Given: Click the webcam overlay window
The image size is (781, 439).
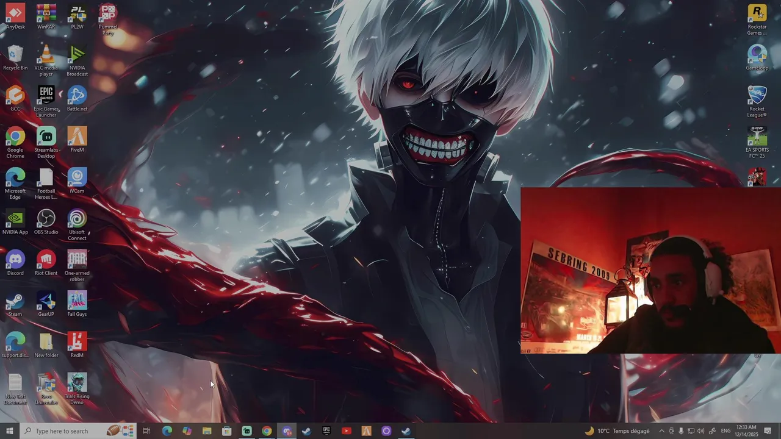Looking at the screenshot, I should pos(650,271).
